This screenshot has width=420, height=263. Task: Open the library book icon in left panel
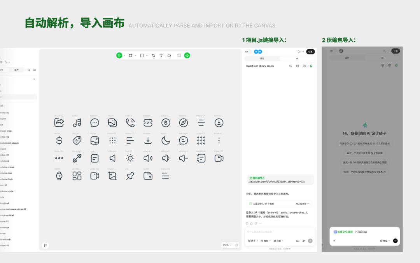click(34, 70)
